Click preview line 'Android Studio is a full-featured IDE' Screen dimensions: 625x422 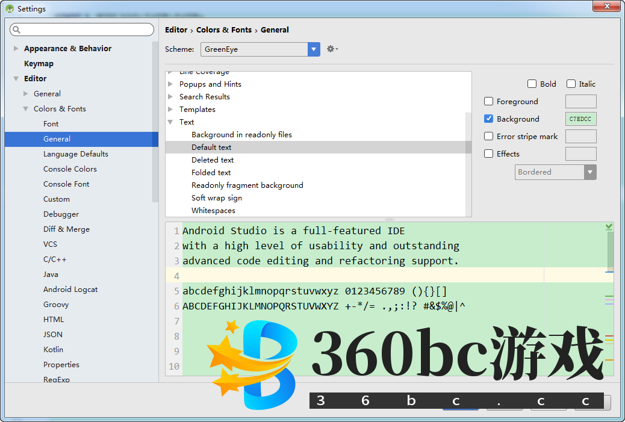(x=293, y=231)
